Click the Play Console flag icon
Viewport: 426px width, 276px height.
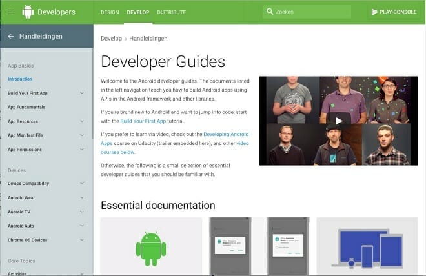[374, 12]
